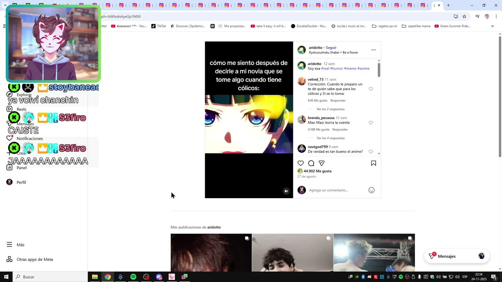Expand Ver las 2 respuestas

(x=331, y=109)
